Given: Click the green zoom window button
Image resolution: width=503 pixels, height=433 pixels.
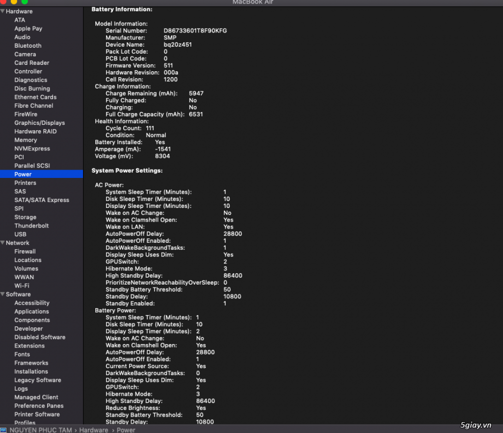Looking at the screenshot, I should [x=25, y=1].
